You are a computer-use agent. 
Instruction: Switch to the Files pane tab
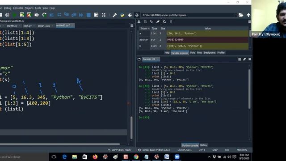(x=199, y=53)
